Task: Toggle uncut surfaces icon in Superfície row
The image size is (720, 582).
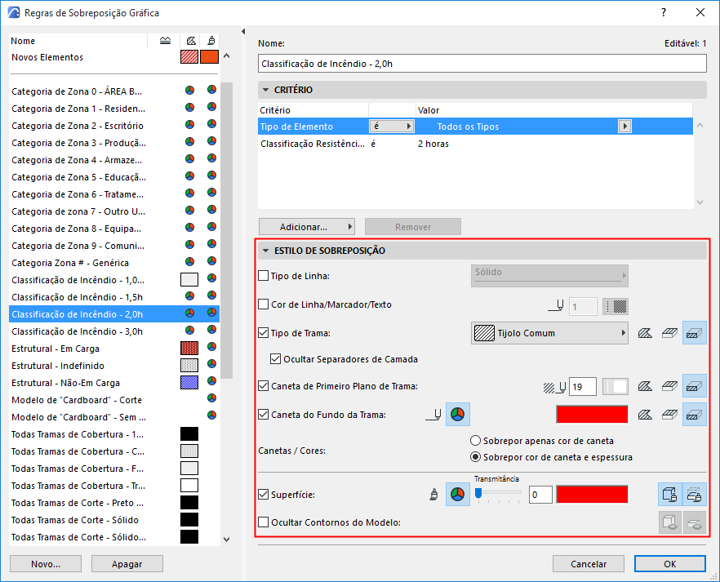Action: [670, 495]
